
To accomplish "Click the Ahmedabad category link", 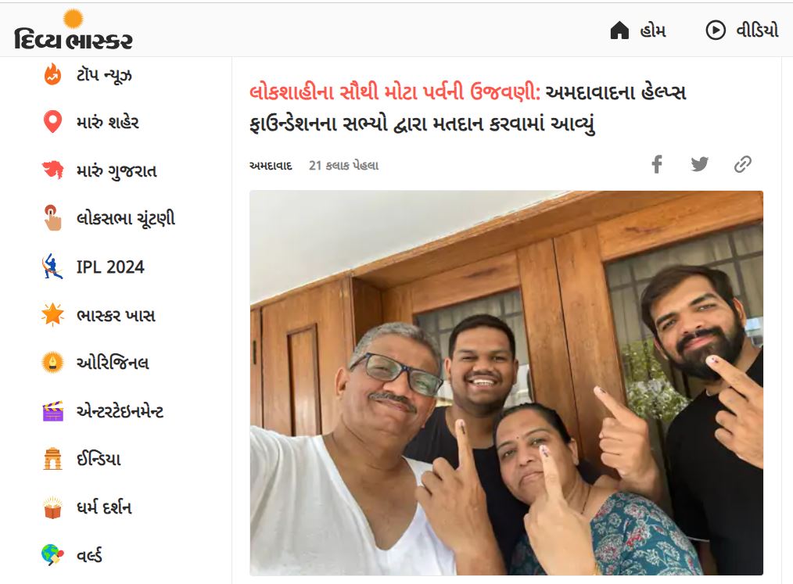I will click(x=271, y=166).
